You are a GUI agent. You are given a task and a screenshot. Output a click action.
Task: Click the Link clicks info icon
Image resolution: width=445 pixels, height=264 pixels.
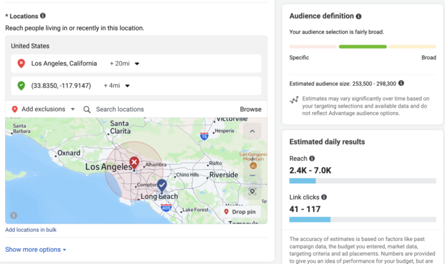324,197
